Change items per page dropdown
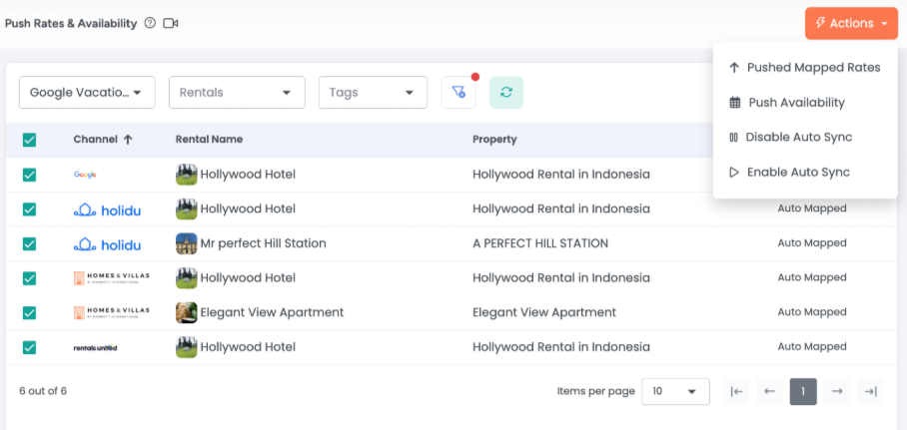The image size is (907, 430). [x=675, y=391]
